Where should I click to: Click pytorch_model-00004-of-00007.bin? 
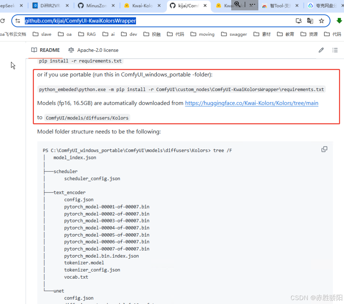107,228
